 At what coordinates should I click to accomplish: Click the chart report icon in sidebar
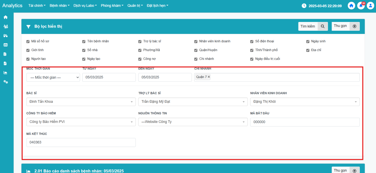point(6,72)
